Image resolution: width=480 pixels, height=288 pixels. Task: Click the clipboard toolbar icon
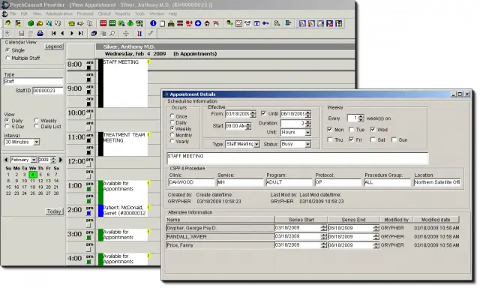coord(162,23)
